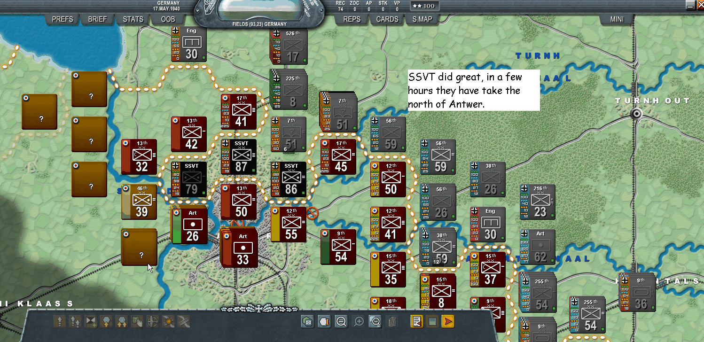Click the explosion attack icon
The height and width of the screenshot is (342, 704).
coord(168,322)
